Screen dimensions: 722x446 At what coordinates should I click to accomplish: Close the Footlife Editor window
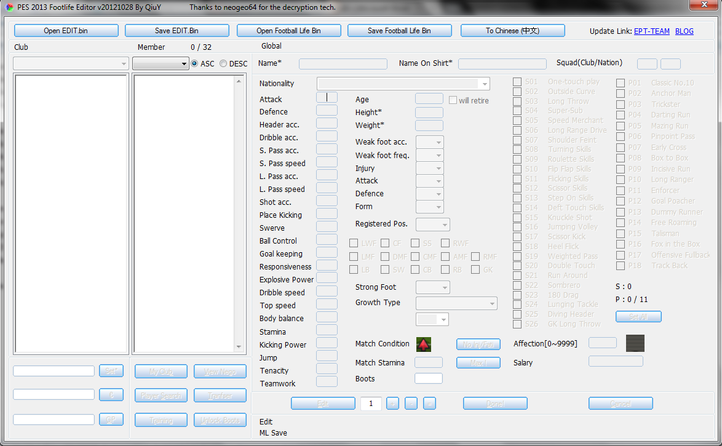click(x=704, y=4)
